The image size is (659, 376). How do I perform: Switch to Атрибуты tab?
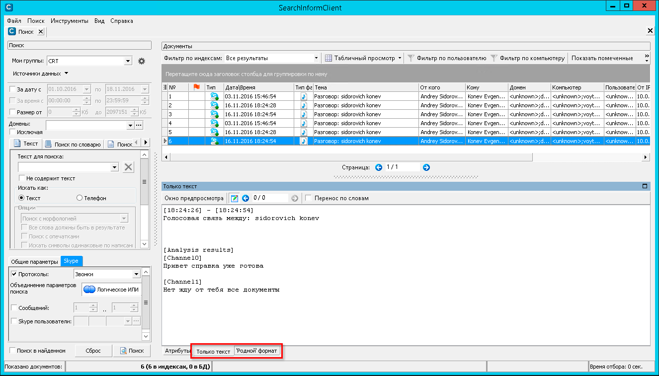pos(177,351)
